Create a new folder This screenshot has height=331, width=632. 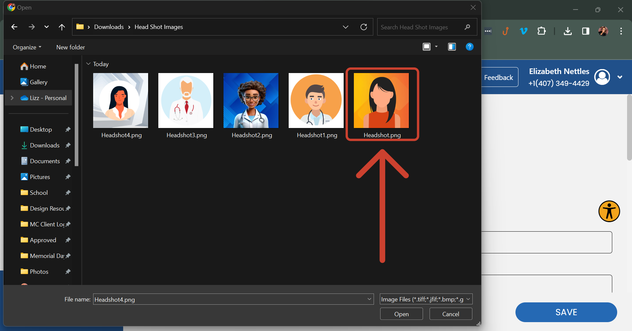point(70,47)
